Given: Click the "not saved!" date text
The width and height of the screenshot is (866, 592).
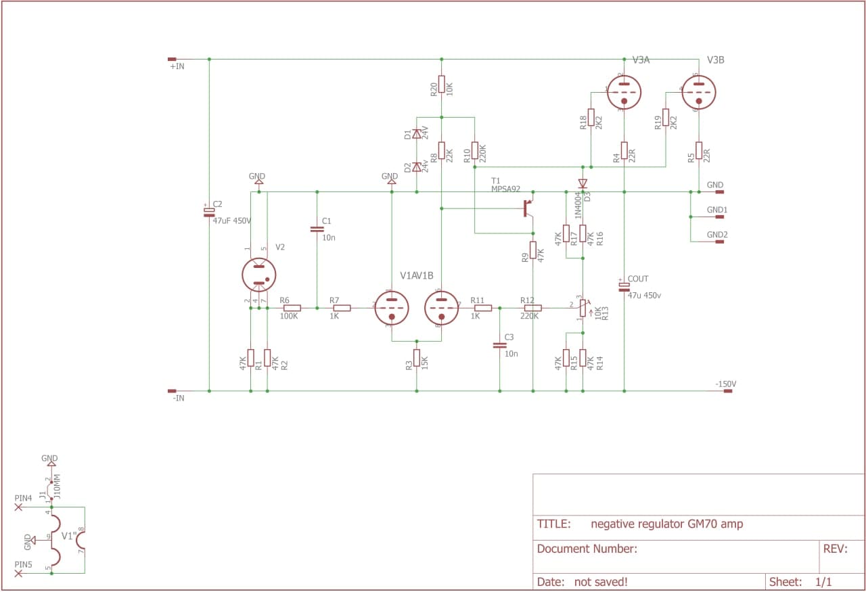Looking at the screenshot, I should click(x=601, y=581).
